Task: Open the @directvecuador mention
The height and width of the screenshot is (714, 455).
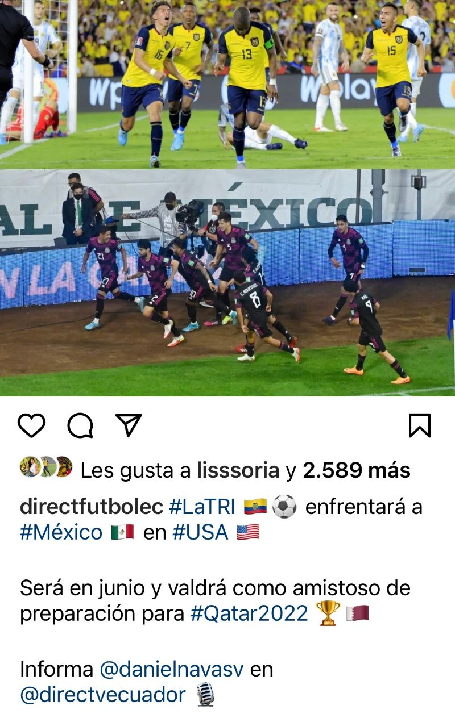Action: (x=102, y=695)
